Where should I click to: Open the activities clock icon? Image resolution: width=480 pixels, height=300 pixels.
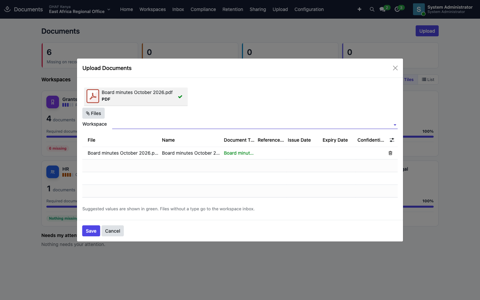click(397, 9)
